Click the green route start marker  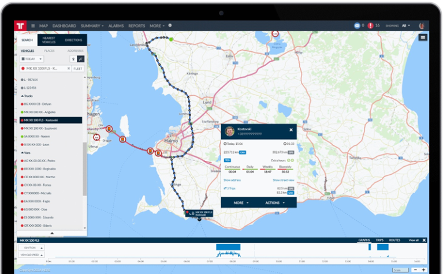coord(171,39)
